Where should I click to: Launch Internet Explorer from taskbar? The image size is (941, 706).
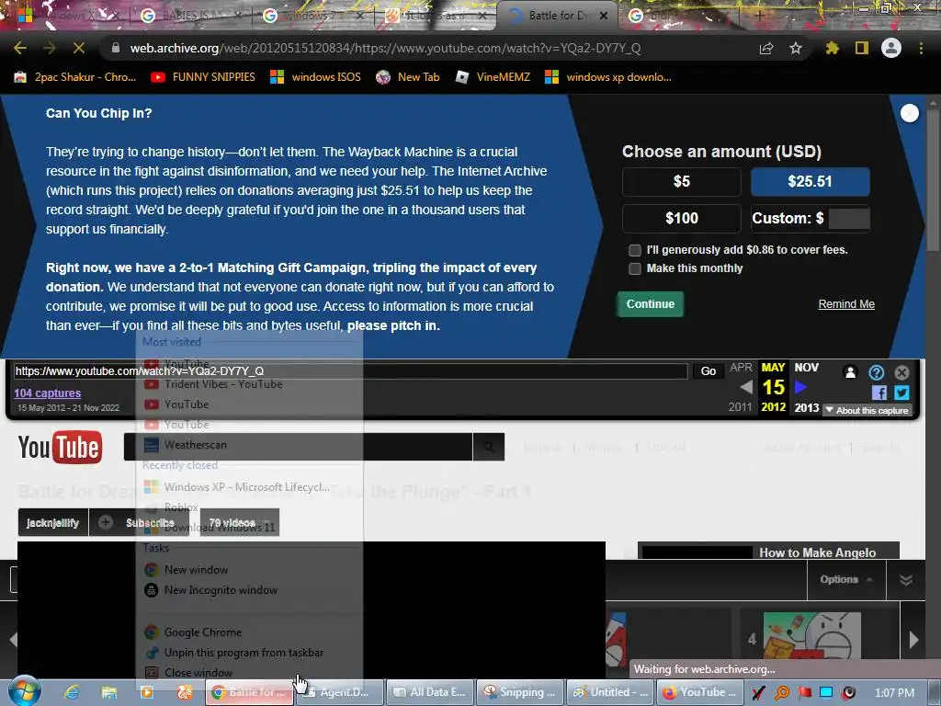click(x=72, y=692)
